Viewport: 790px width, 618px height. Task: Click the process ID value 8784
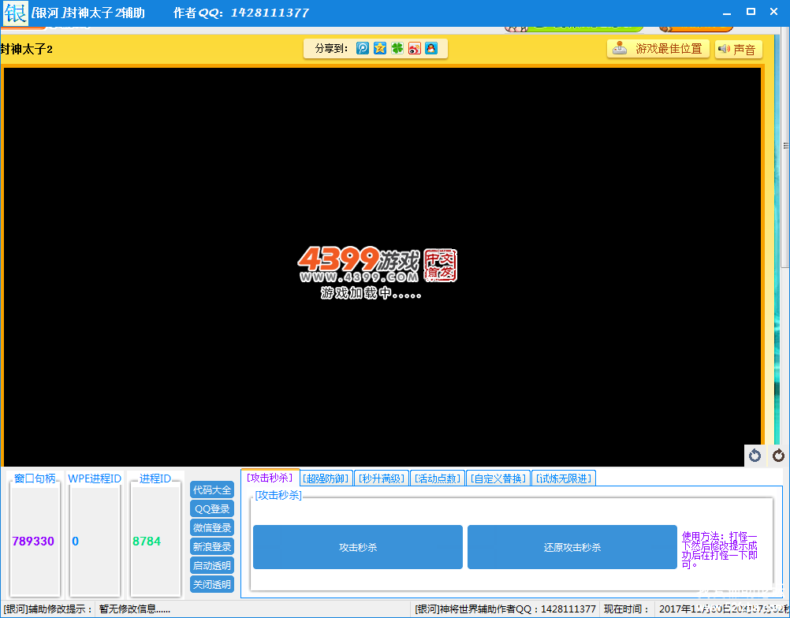click(147, 541)
